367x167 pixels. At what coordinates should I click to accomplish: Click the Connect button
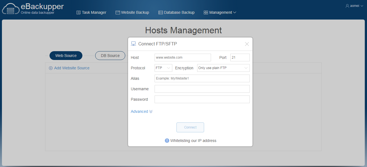(190, 127)
